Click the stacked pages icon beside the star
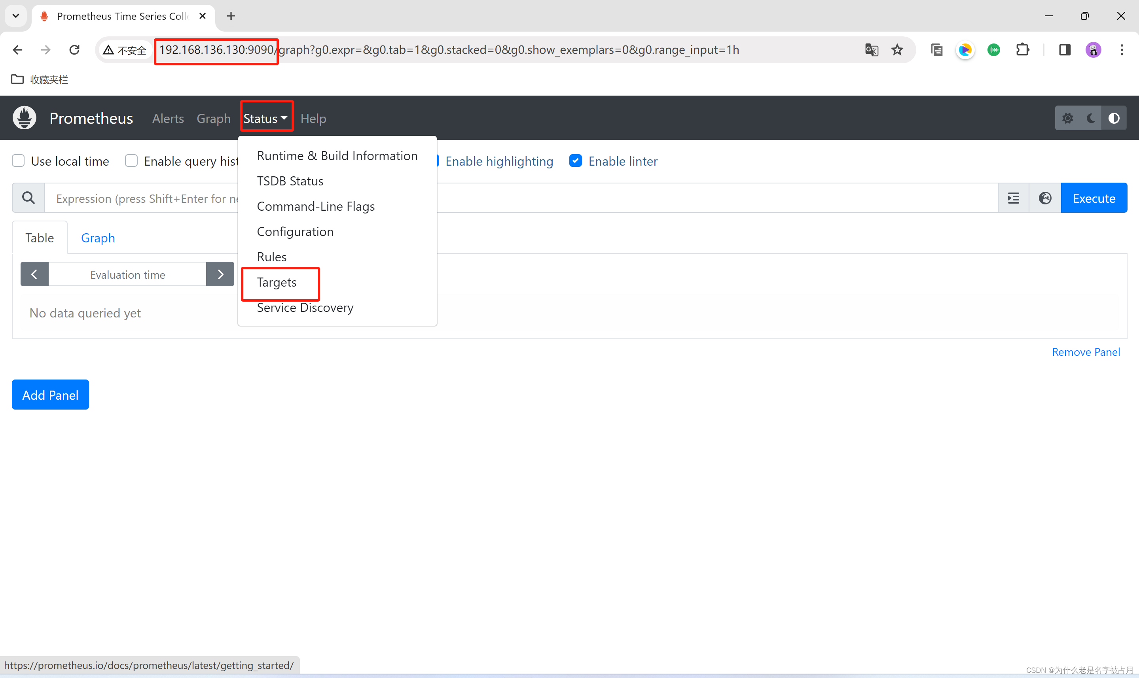Viewport: 1139px width, 678px height. tap(937, 50)
